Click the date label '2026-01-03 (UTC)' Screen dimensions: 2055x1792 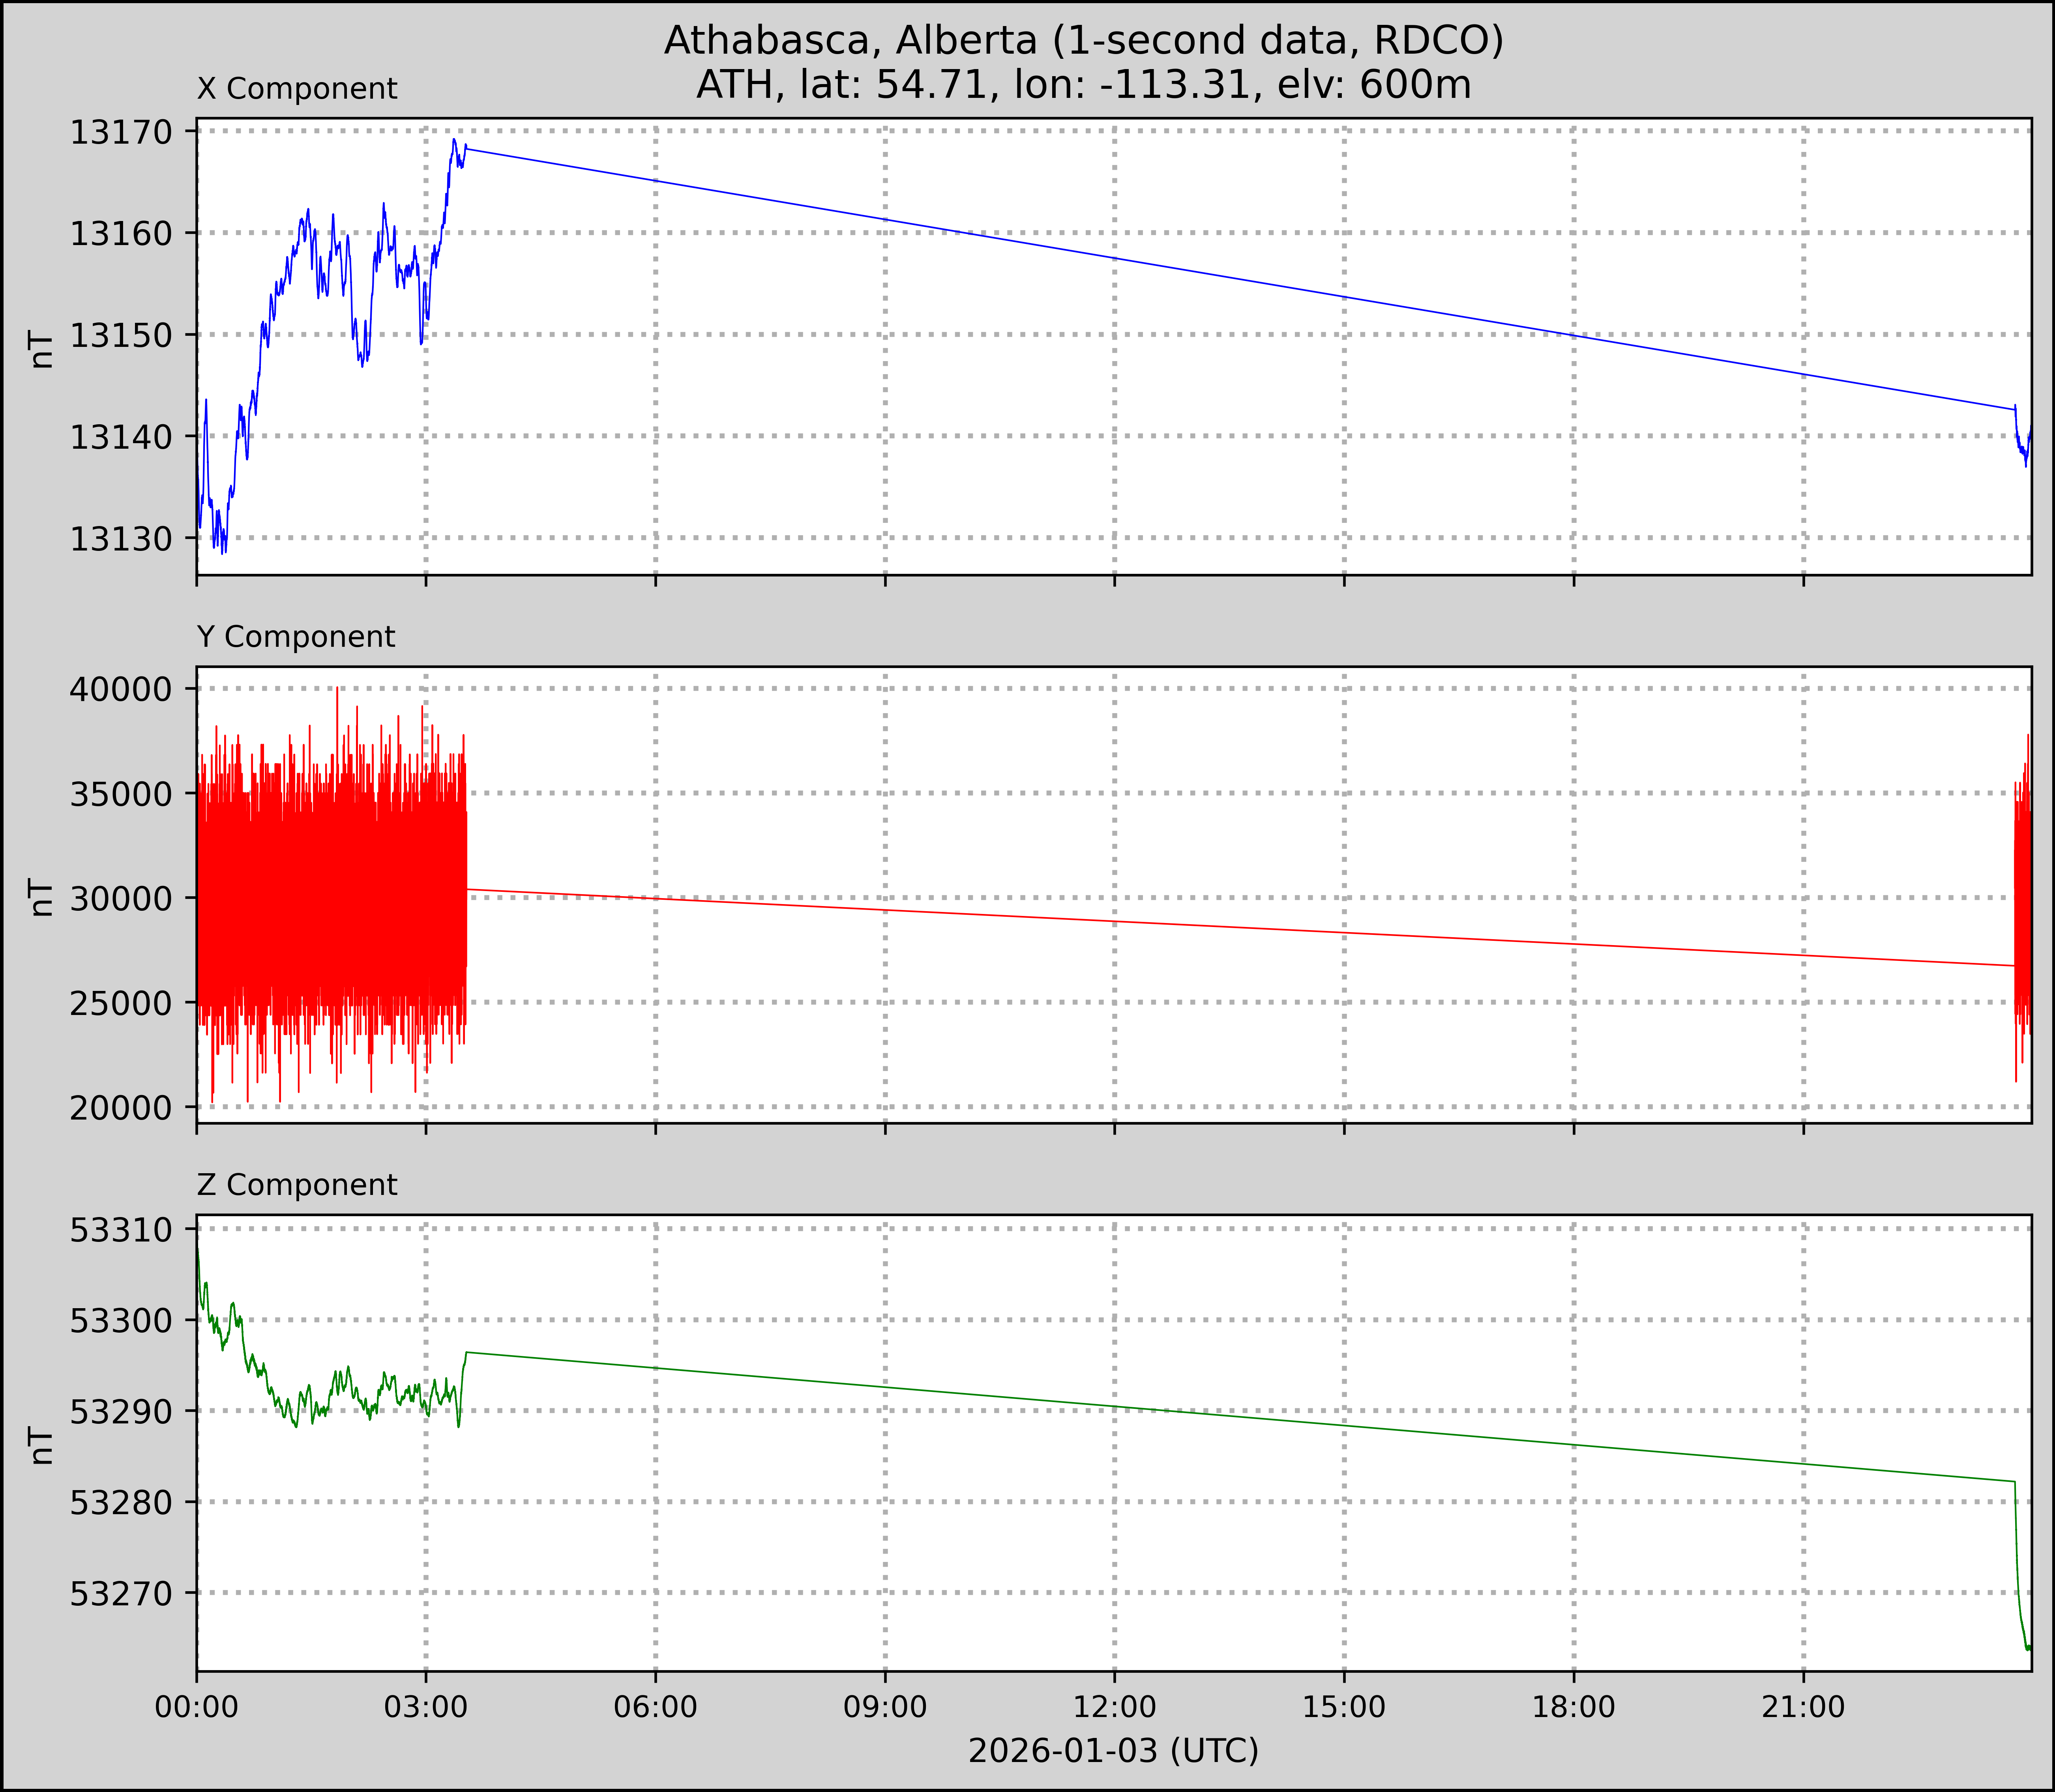click(1113, 1750)
